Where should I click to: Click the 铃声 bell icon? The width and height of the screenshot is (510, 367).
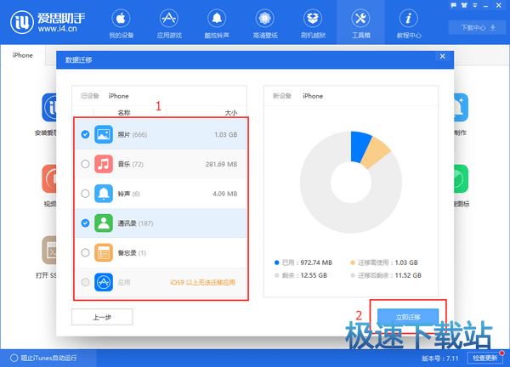[x=104, y=194]
